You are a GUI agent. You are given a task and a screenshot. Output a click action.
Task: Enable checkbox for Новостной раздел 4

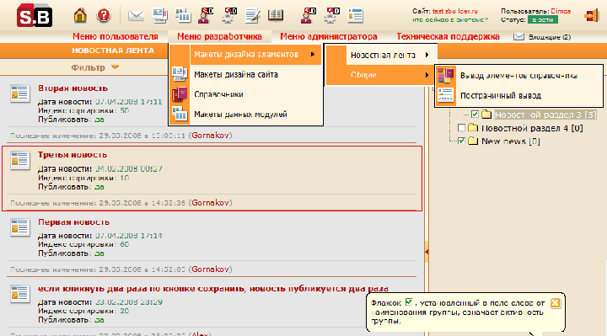tap(461, 128)
